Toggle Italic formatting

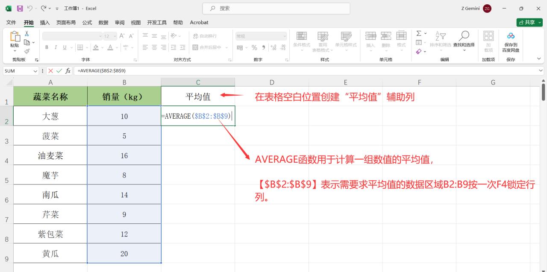point(56,47)
